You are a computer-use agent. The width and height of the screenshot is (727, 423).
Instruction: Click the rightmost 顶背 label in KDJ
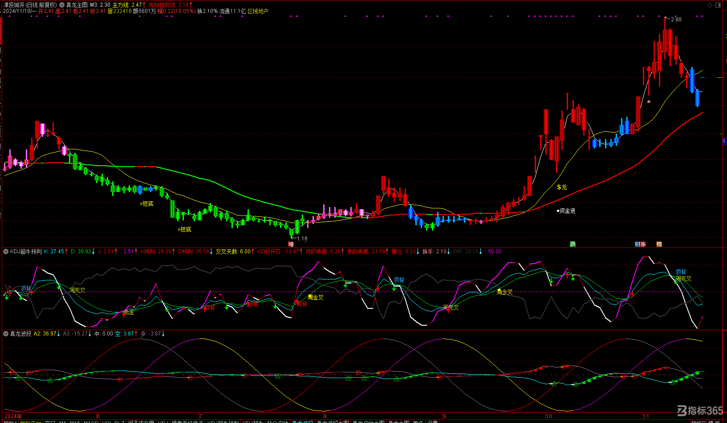[x=681, y=272]
